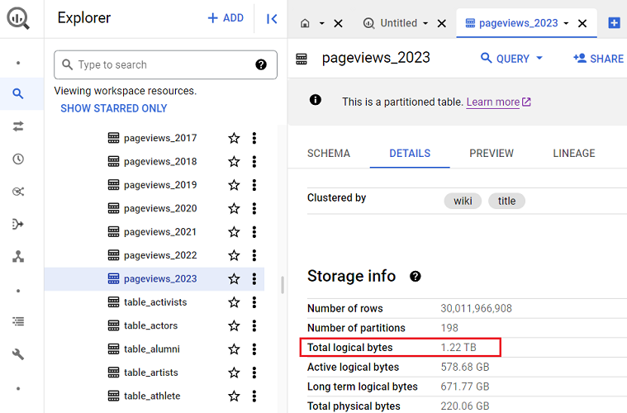Viewport: 627px width, 413px height.
Task: Switch to the PREVIEW tab
Action: tap(492, 153)
